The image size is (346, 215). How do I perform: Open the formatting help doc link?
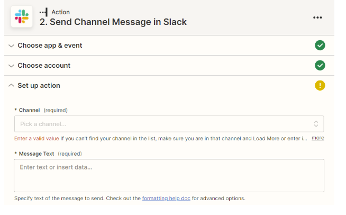pyautogui.click(x=166, y=198)
